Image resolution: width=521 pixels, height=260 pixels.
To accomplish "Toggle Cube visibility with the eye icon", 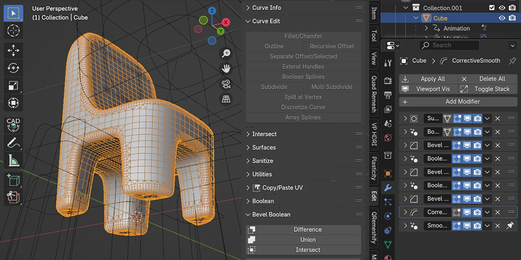I will (x=502, y=18).
